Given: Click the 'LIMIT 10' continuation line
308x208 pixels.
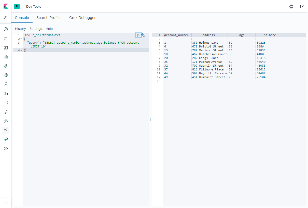Looking at the screenshot, I should tap(38, 46).
